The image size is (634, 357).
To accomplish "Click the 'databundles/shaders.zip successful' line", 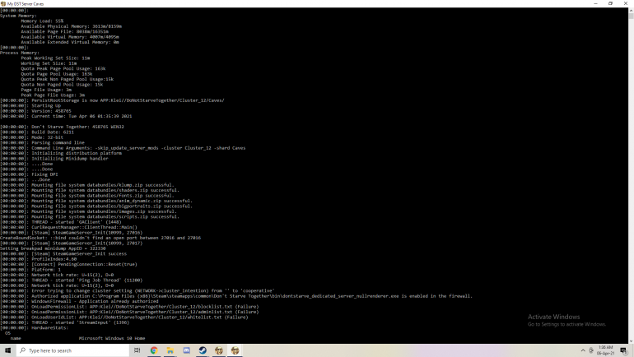I will [90, 190].
